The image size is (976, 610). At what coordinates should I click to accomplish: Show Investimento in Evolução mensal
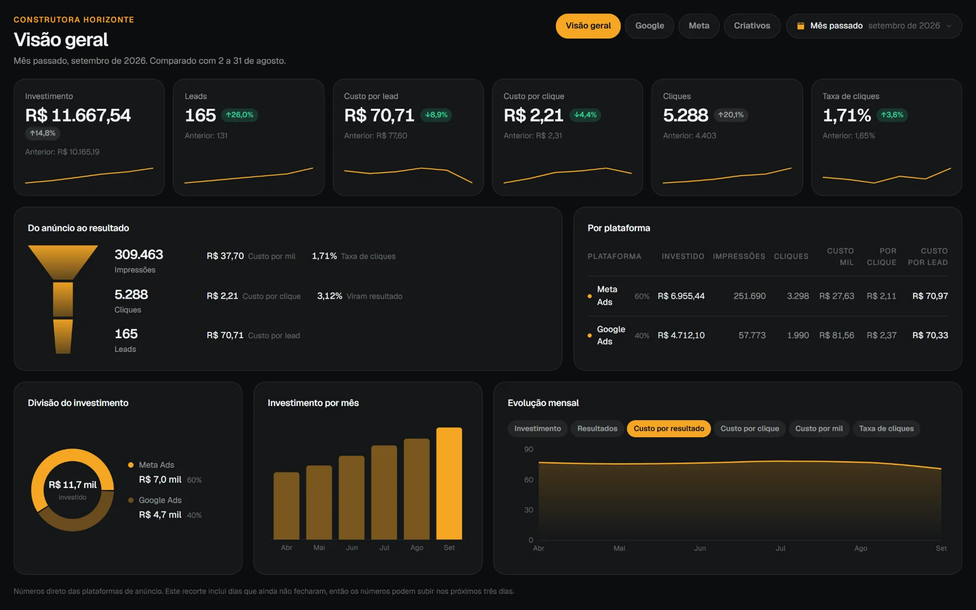tap(537, 428)
